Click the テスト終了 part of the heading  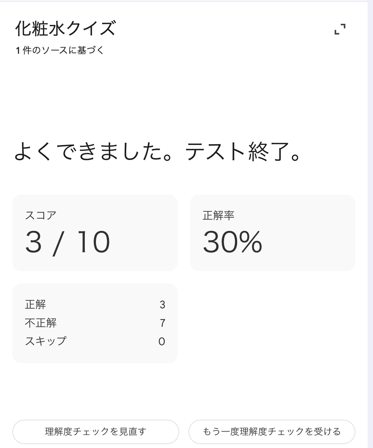coord(234,152)
